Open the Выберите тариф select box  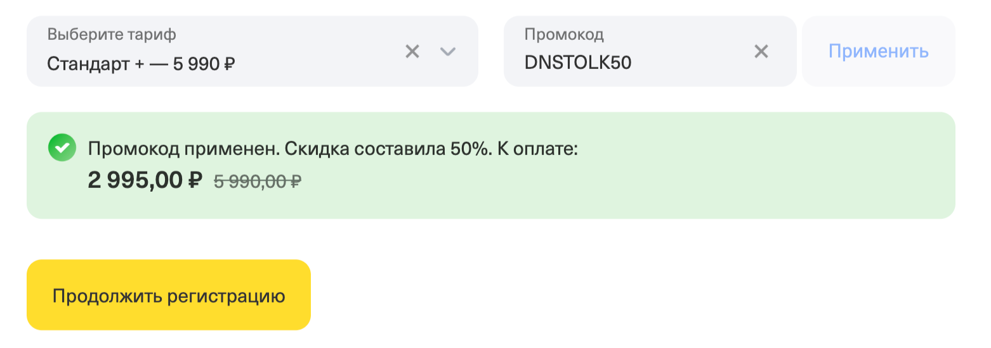[222, 51]
